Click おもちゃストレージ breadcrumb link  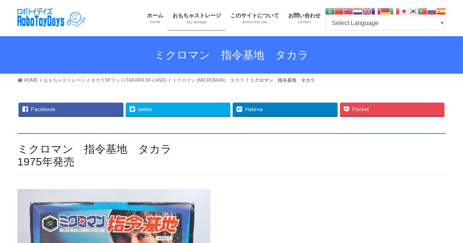64,80
